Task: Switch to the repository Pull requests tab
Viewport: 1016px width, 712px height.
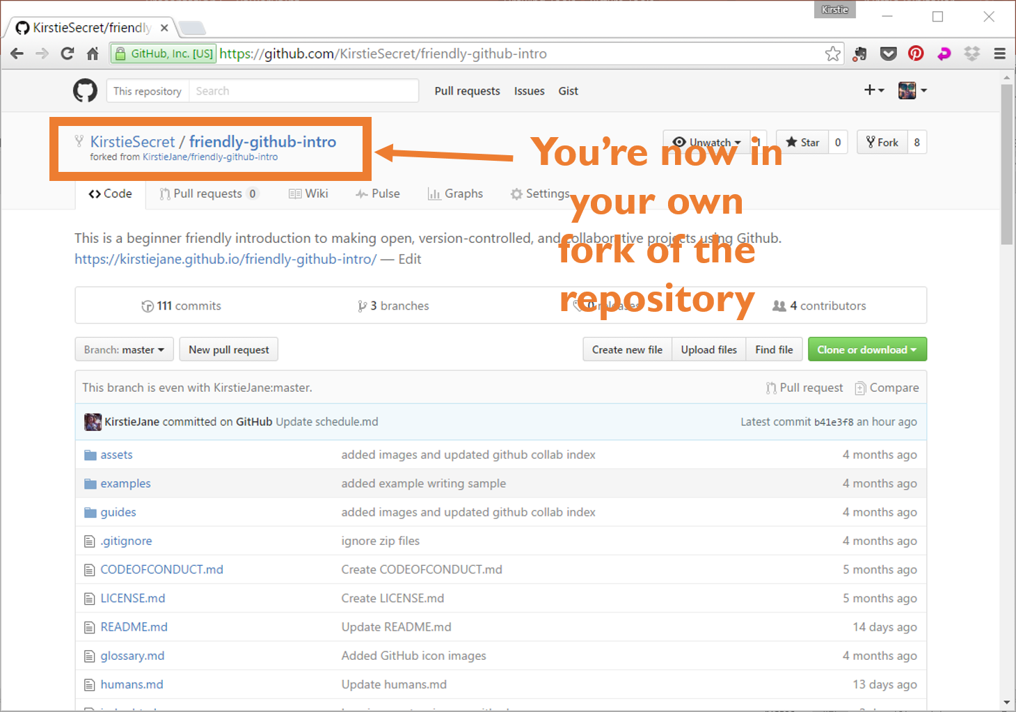Action: (x=209, y=193)
